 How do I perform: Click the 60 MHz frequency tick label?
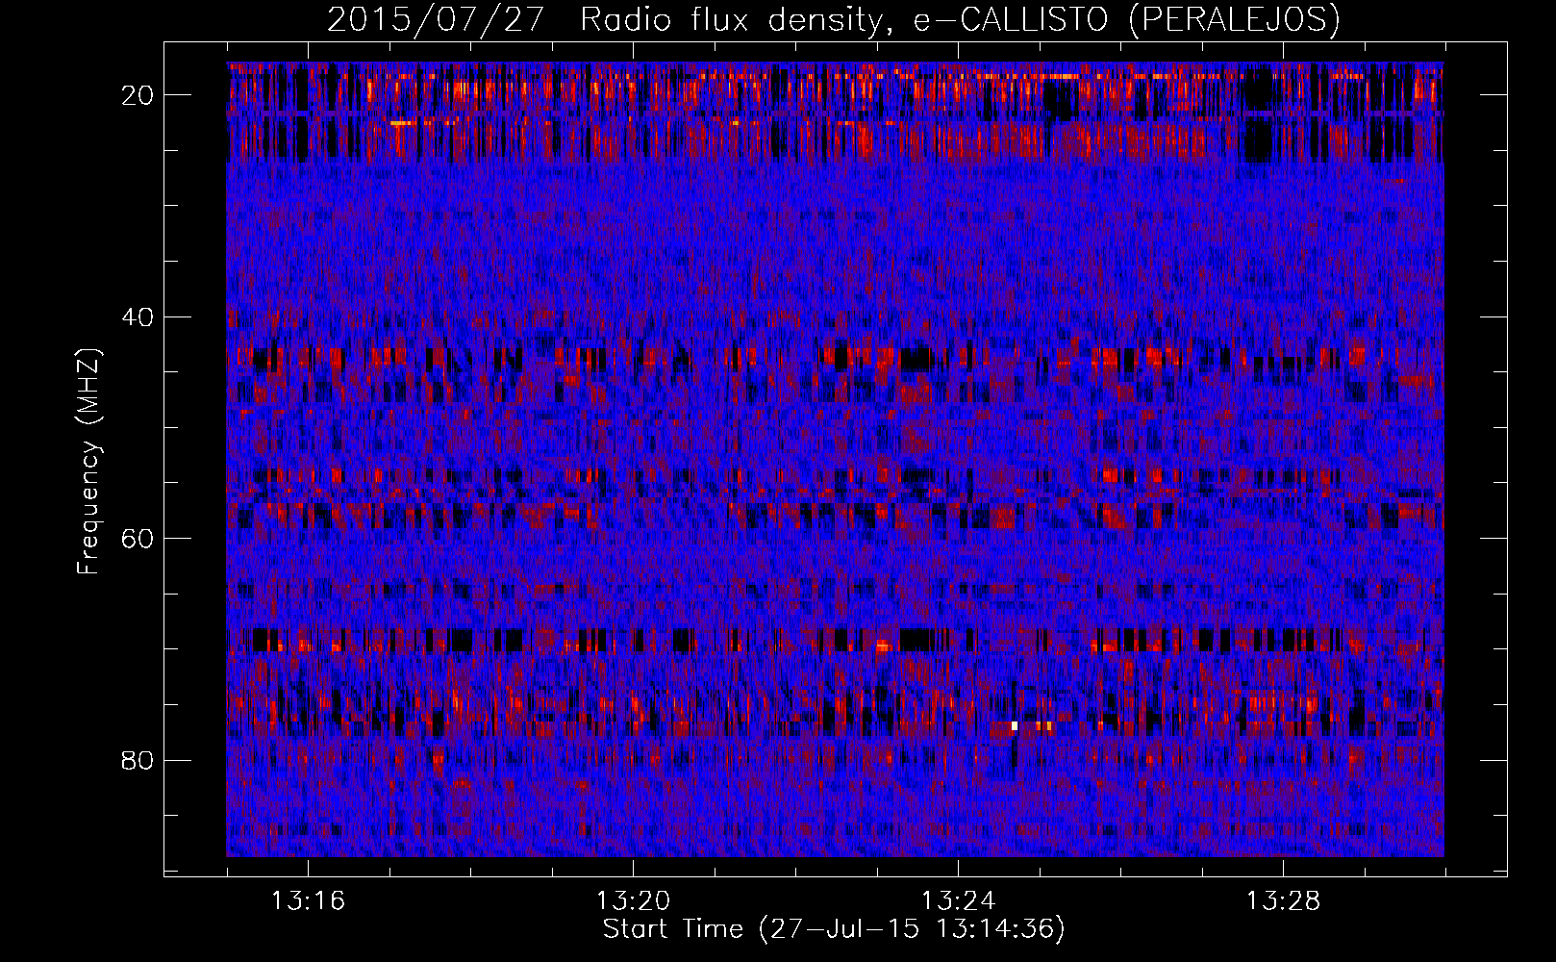pyautogui.click(x=138, y=539)
